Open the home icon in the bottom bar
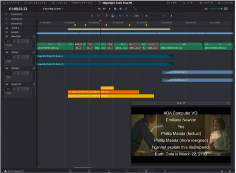The image size is (236, 173). [222, 171]
